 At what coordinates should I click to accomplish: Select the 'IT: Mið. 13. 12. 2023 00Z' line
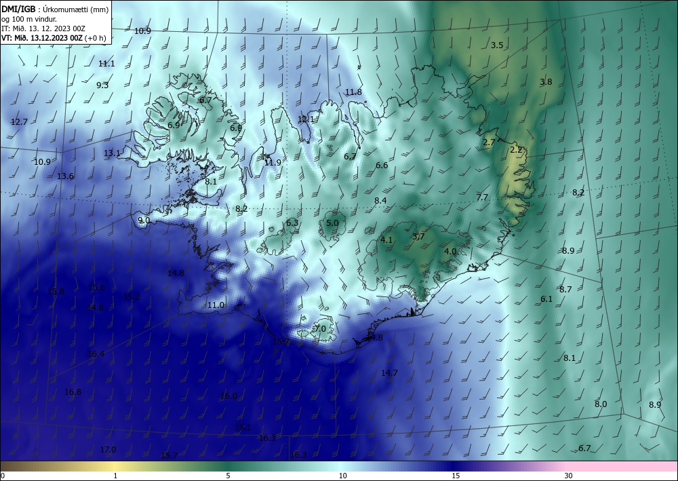coord(43,28)
